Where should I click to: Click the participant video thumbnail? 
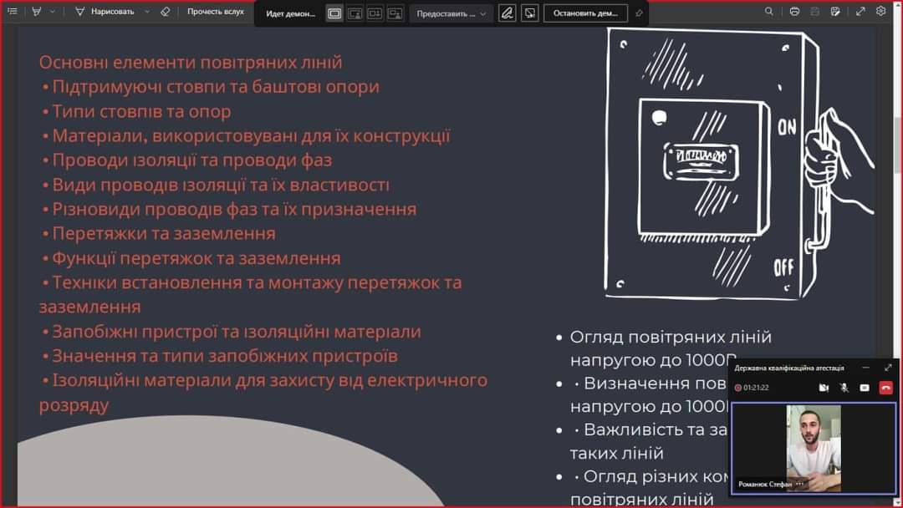point(814,448)
